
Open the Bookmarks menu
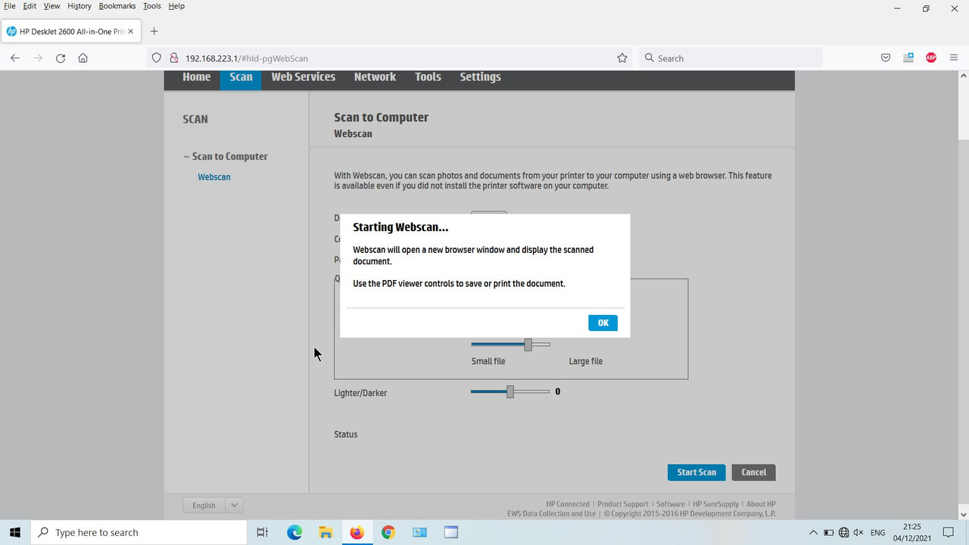point(117,6)
